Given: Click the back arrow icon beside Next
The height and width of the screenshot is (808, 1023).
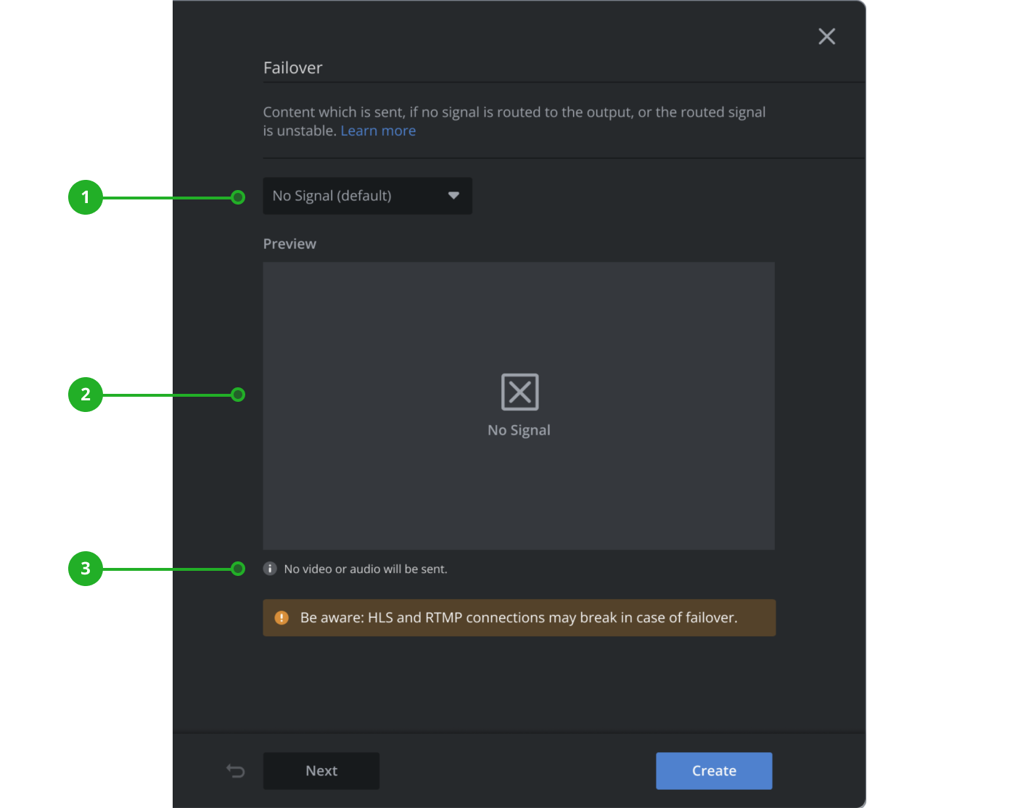Looking at the screenshot, I should pyautogui.click(x=236, y=770).
